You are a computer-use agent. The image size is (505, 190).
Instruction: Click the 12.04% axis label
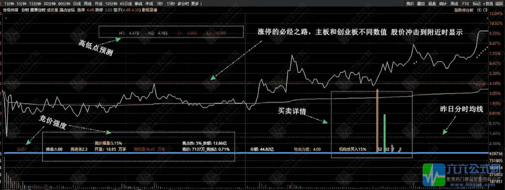(496, 14)
